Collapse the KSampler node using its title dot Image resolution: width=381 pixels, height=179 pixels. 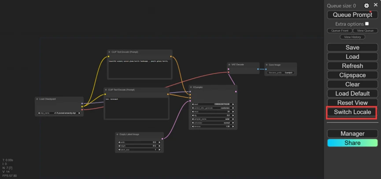pyautogui.click(x=191, y=87)
